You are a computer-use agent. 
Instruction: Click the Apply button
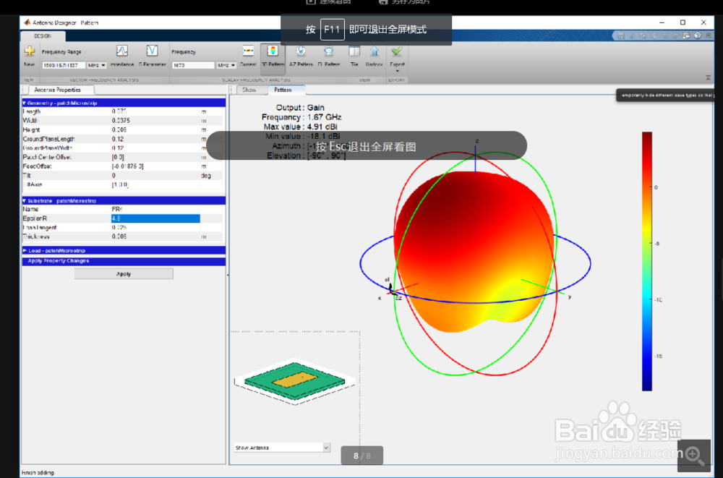click(124, 273)
